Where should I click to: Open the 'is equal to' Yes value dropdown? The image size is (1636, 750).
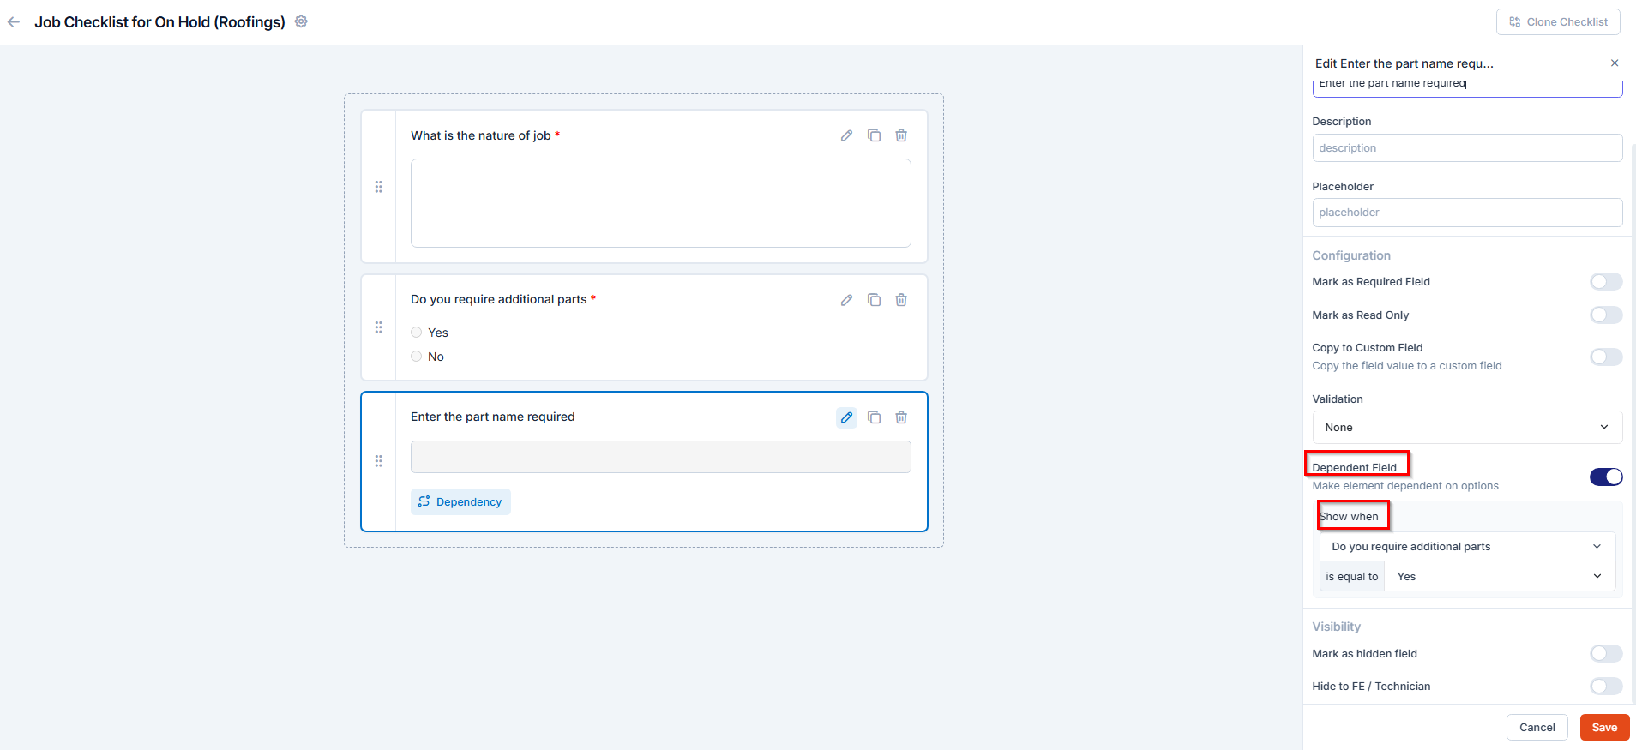tap(1500, 577)
